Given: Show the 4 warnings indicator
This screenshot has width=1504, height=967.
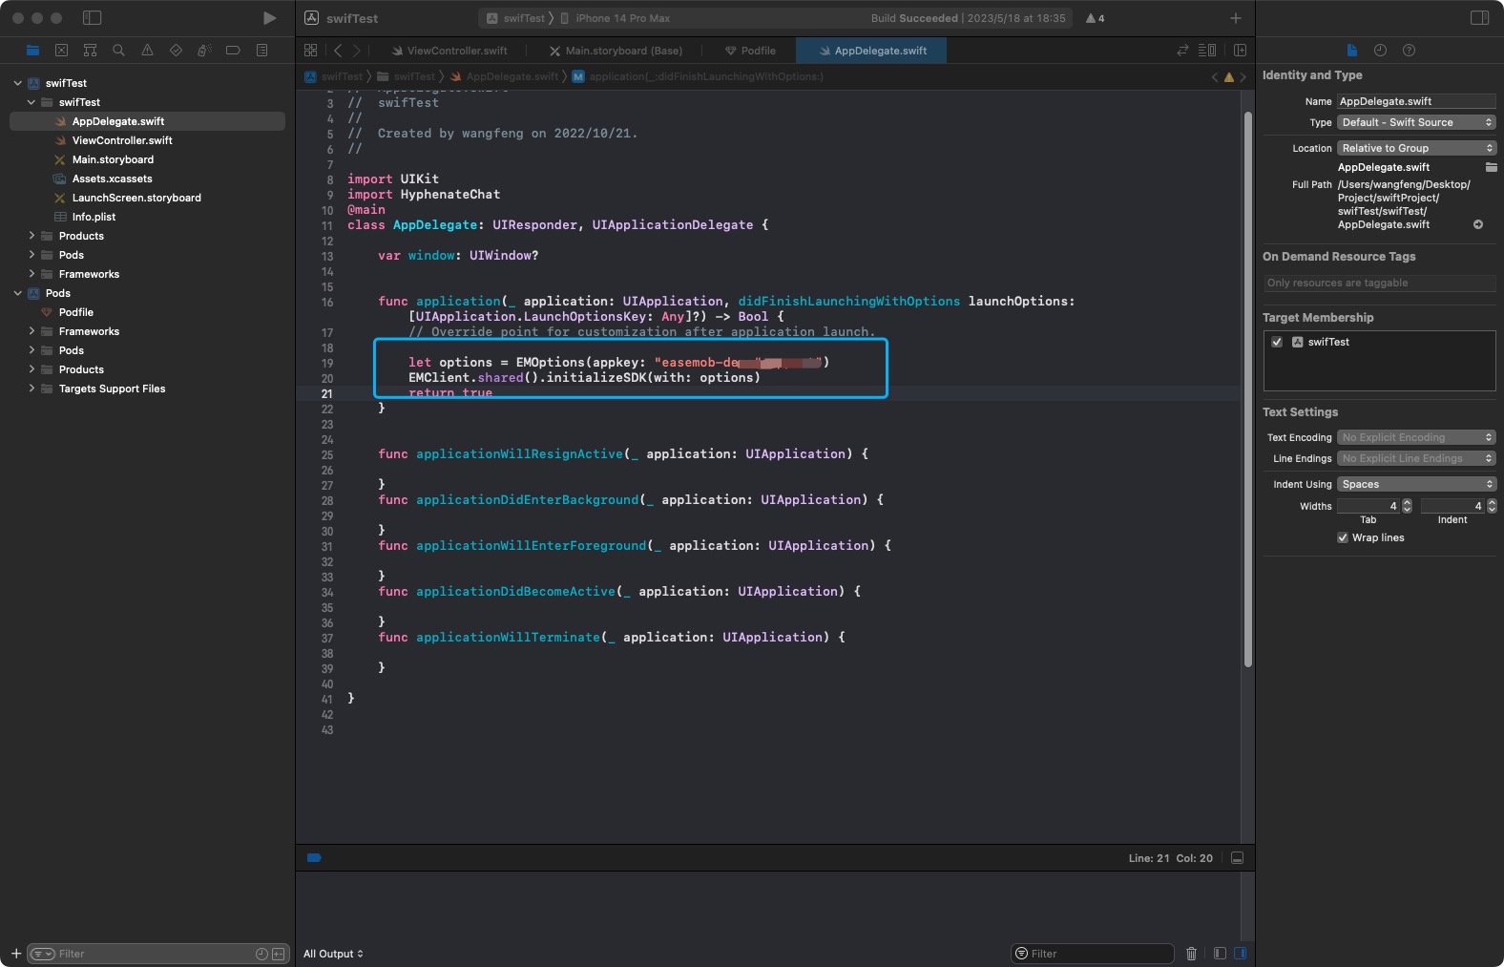Looking at the screenshot, I should click(x=1095, y=18).
